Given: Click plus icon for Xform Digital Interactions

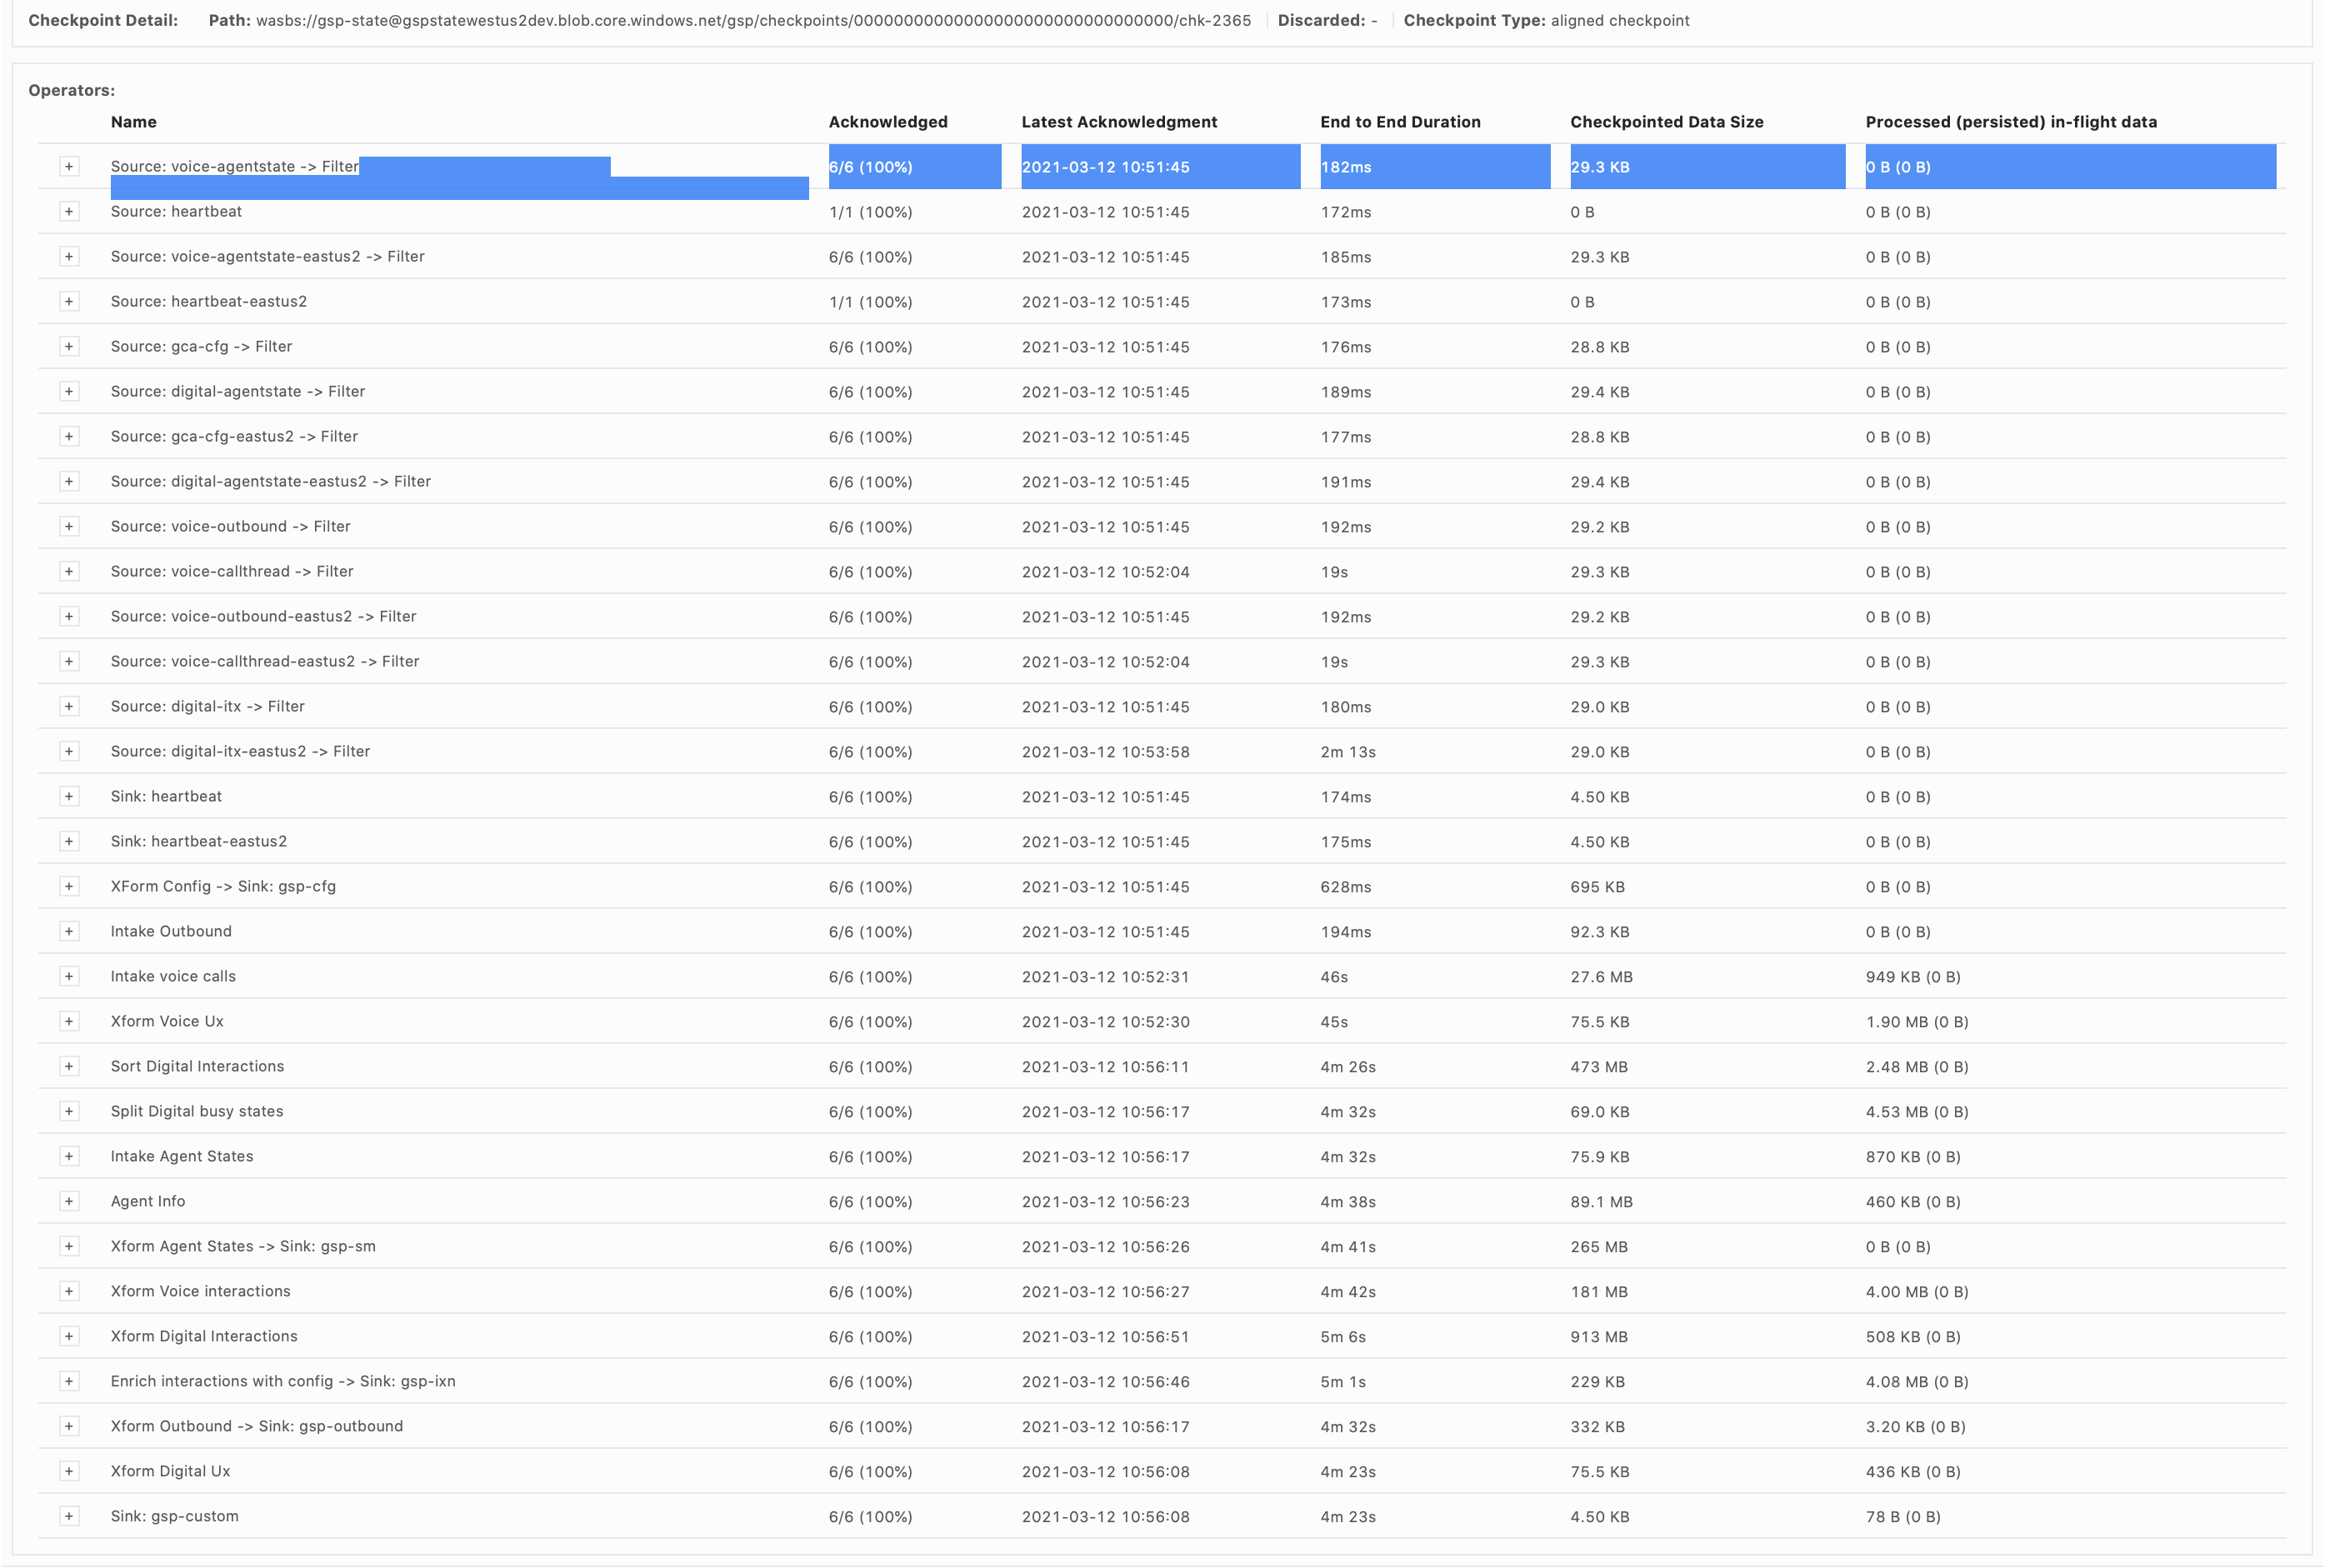Looking at the screenshot, I should (69, 1337).
